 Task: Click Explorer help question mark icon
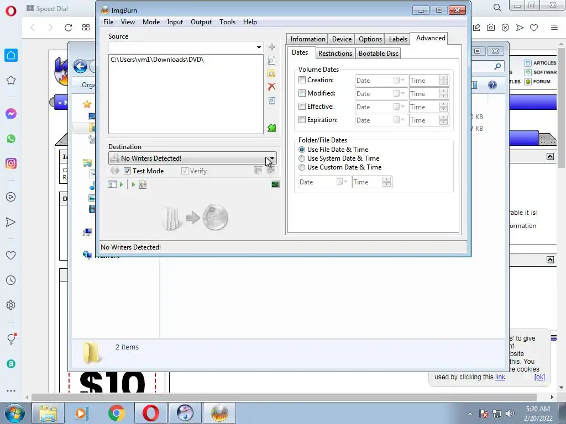click(492, 85)
